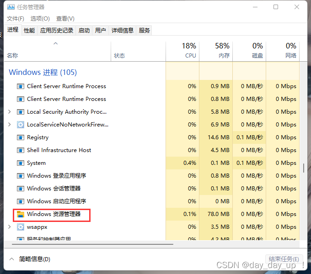Image resolution: width=311 pixels, height=274 pixels.
Task: Open the 文件(F) menu
Action: [x=16, y=19]
